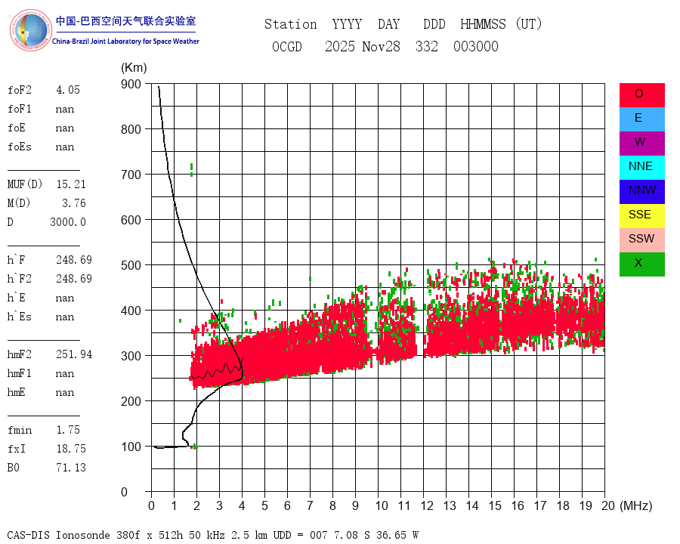
Task: Click the 10 MHz x-axis label
Action: (382, 505)
